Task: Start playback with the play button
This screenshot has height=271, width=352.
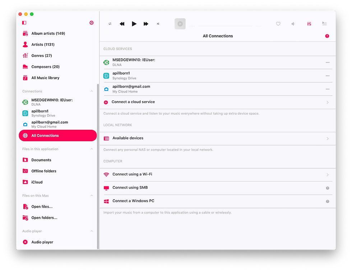Action: tap(134, 24)
